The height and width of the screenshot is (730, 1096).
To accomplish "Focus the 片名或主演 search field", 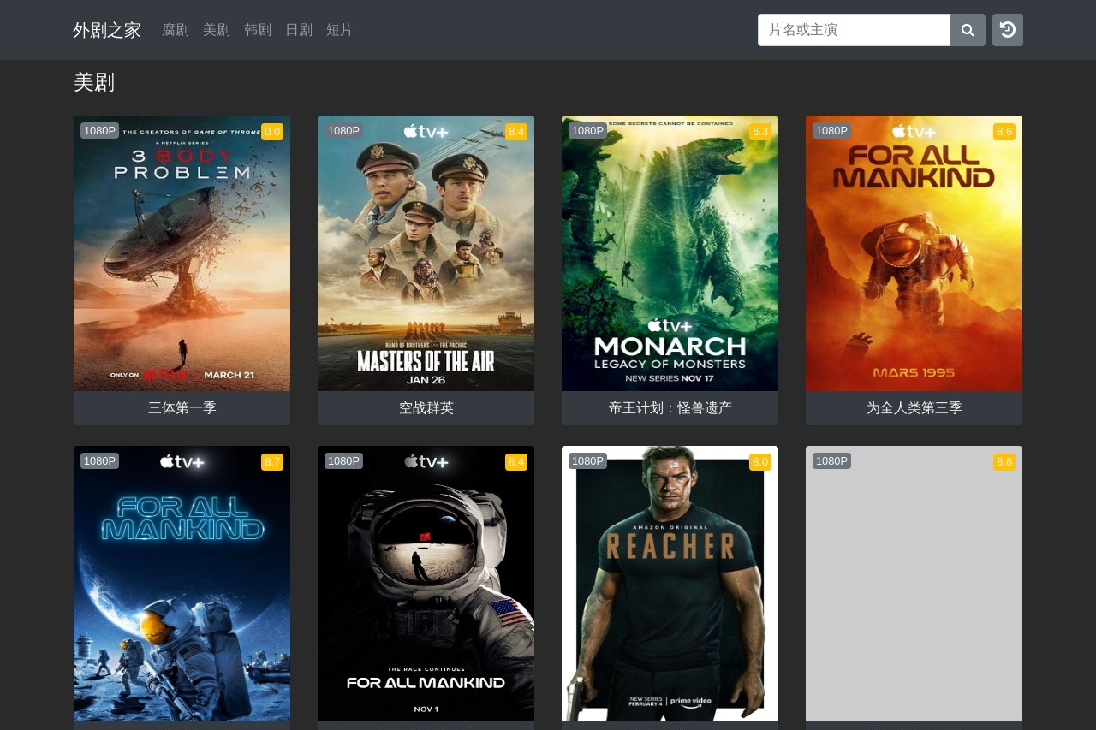I will click(x=854, y=30).
